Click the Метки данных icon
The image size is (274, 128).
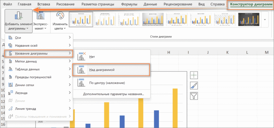coord(11,62)
